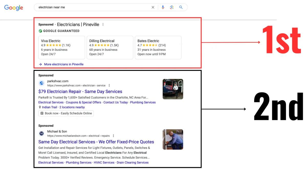Screen dimensions: 307x172
Task: Click the parkshvac.com van thumbnail image
Action: pyautogui.click(x=173, y=89)
